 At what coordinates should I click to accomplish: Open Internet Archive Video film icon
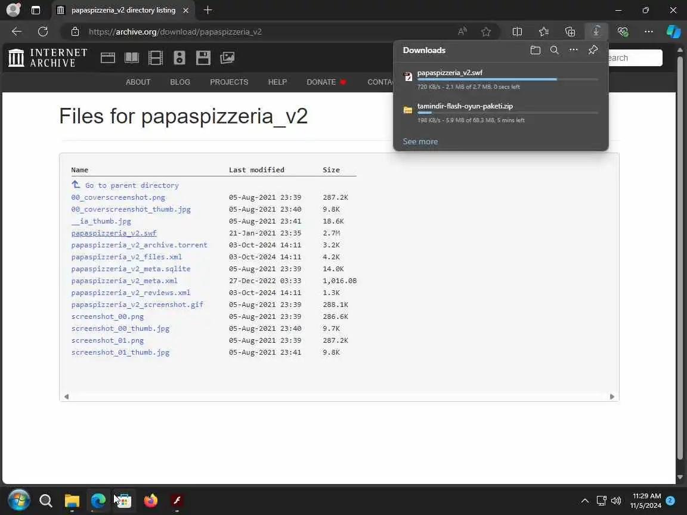click(x=156, y=58)
